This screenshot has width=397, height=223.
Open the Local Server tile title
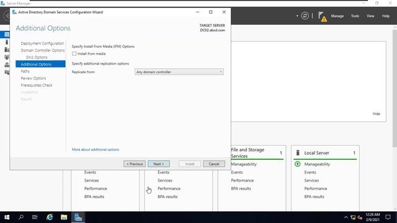316,153
